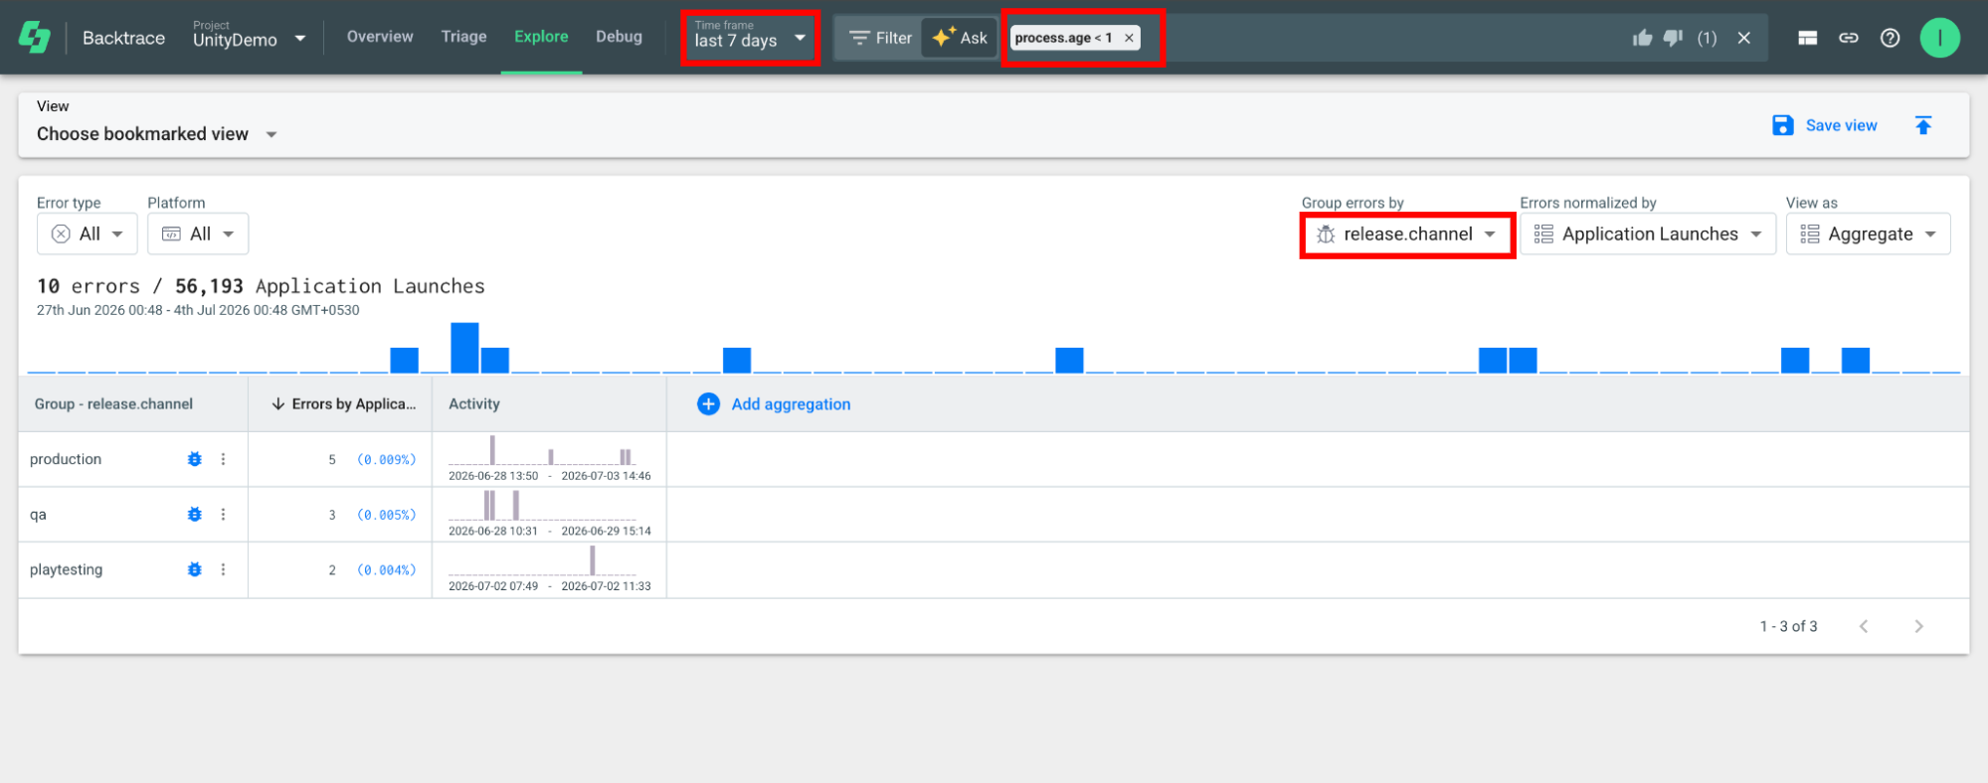The image size is (1988, 783).
Task: Open the more options menu for qa
Action: point(223,515)
